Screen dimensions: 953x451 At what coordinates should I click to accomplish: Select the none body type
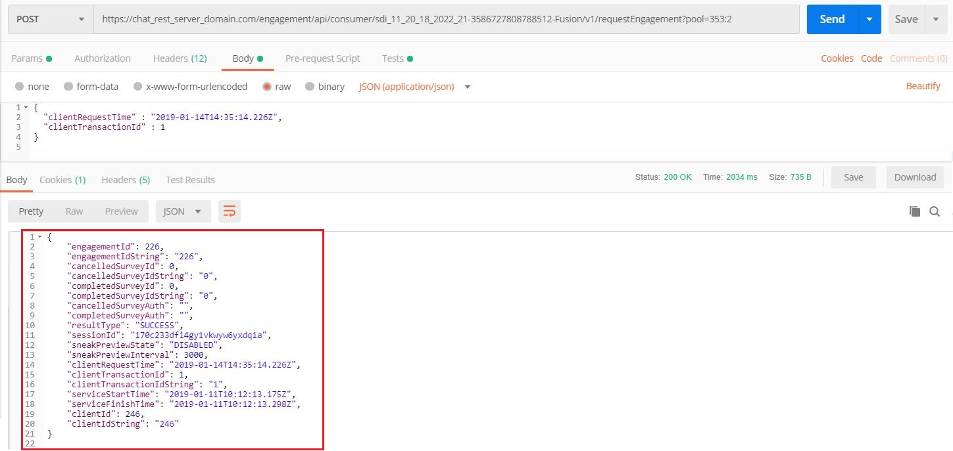click(x=32, y=87)
